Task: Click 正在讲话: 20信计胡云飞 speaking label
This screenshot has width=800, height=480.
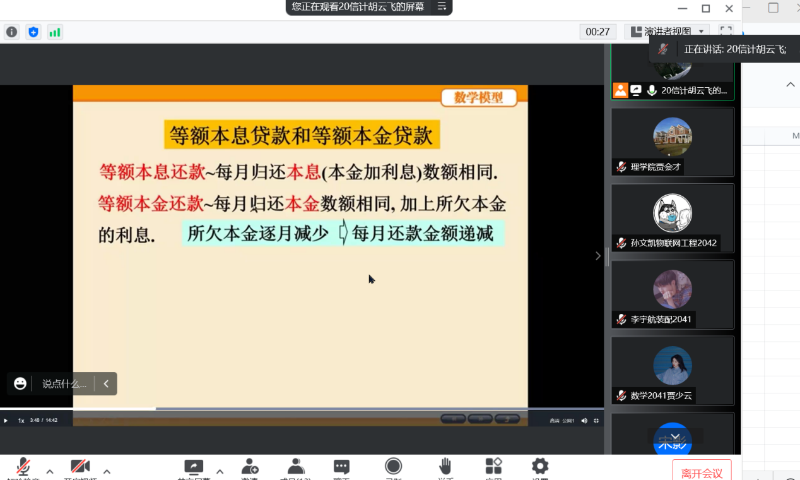Action: 736,49
